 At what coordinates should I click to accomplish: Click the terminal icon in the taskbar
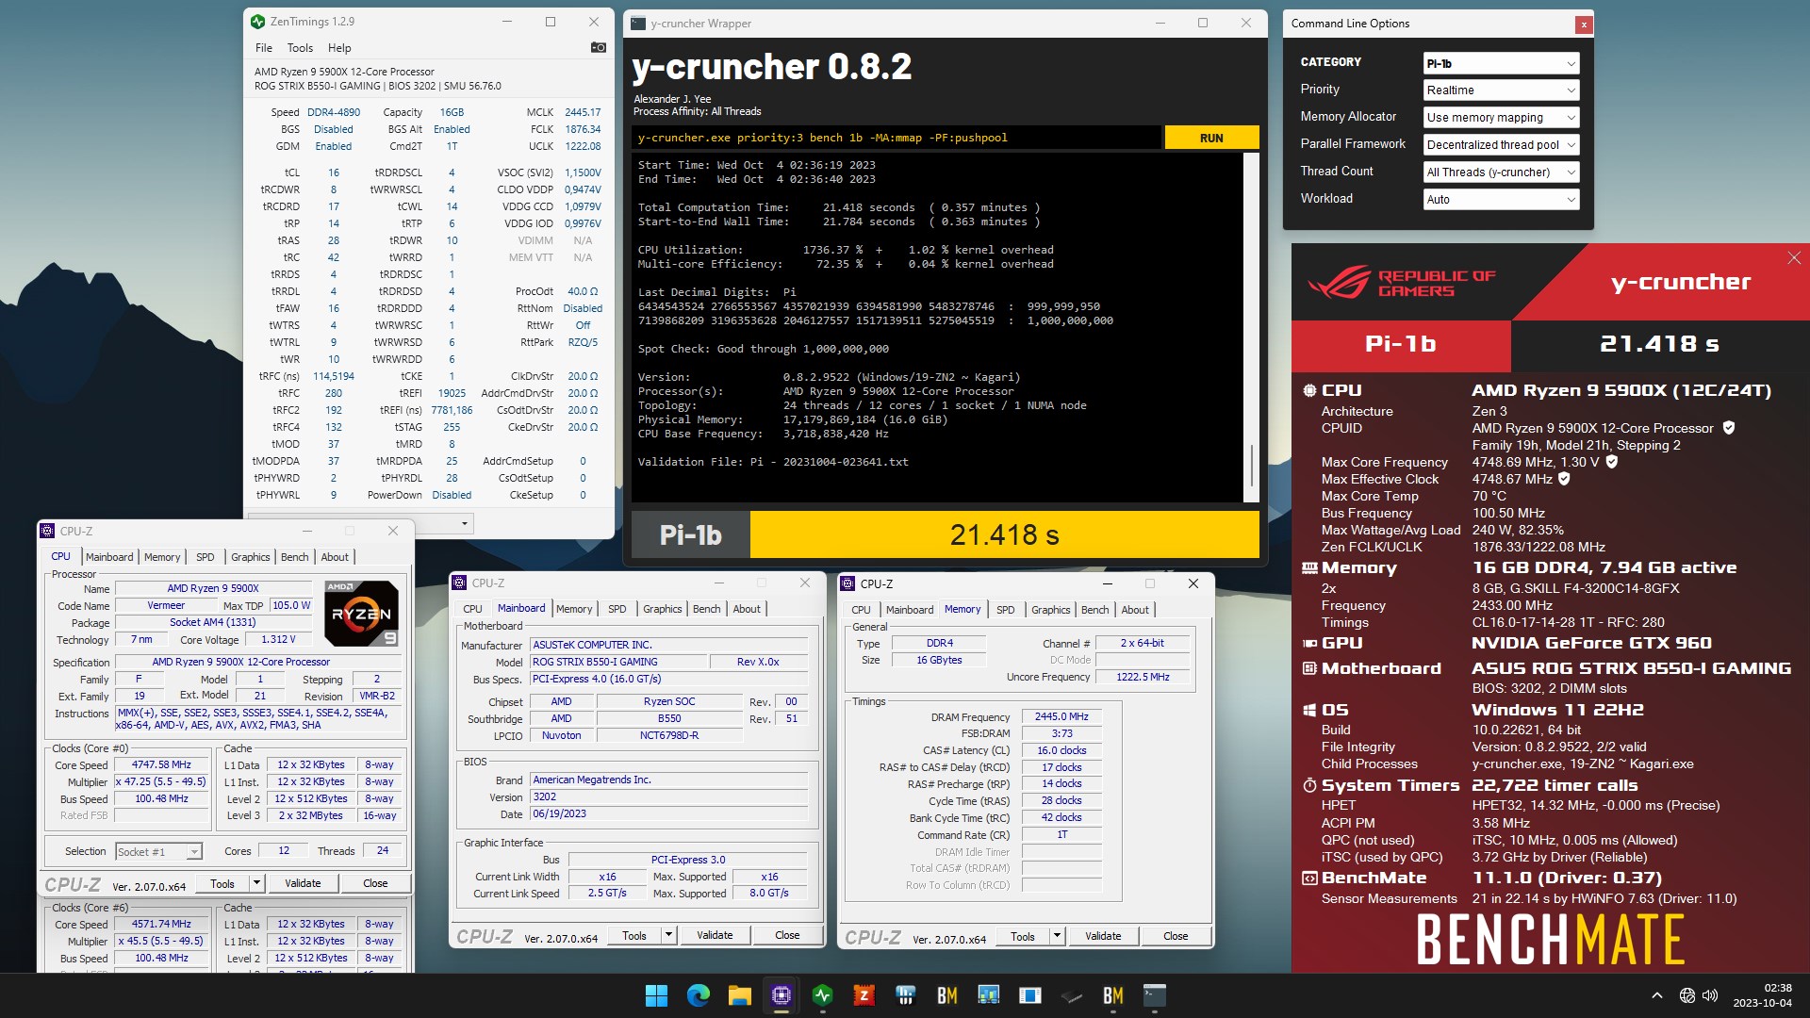click(x=1154, y=995)
